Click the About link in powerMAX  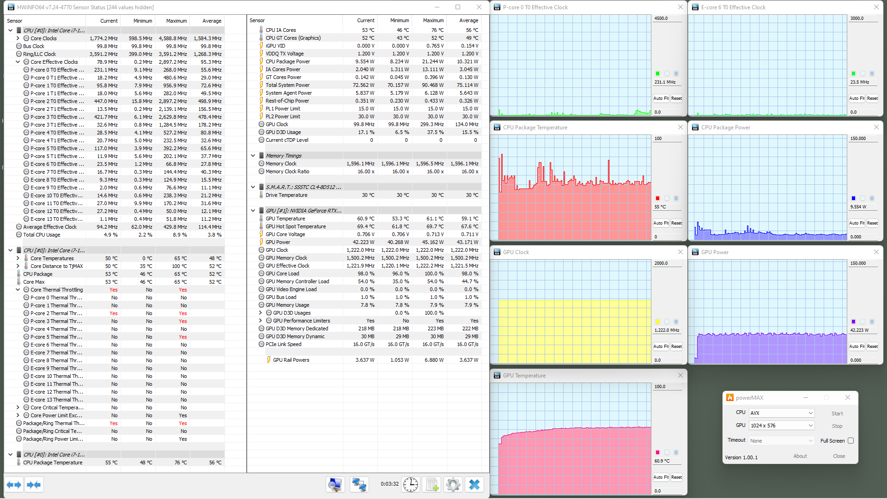tap(800, 456)
